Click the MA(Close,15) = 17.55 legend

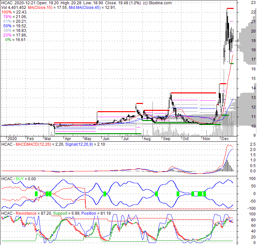(x=48, y=8)
